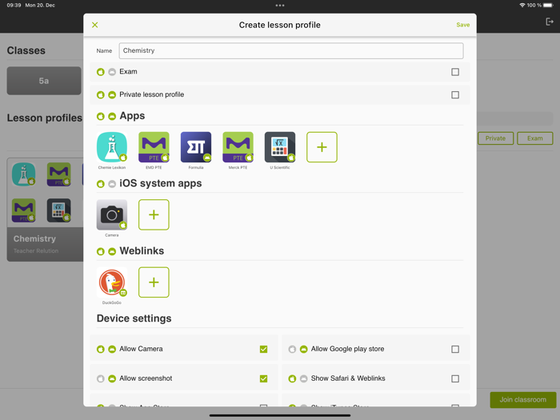The height and width of the screenshot is (420, 560).
Task: Uncheck the Allow screenshot checkbox
Action: (x=263, y=378)
